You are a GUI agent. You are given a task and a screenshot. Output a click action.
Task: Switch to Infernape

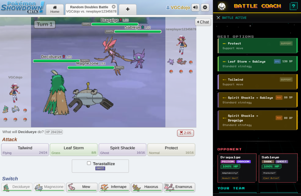point(114,187)
